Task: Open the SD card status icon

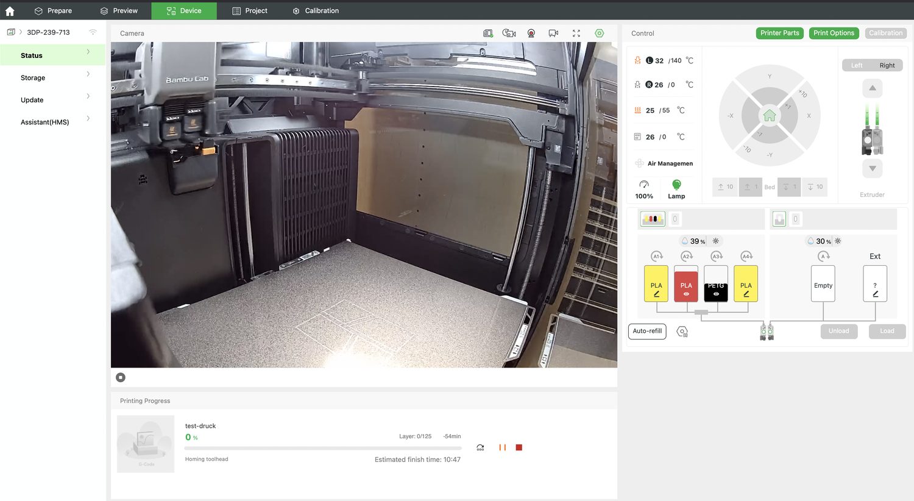Action: pyautogui.click(x=488, y=34)
